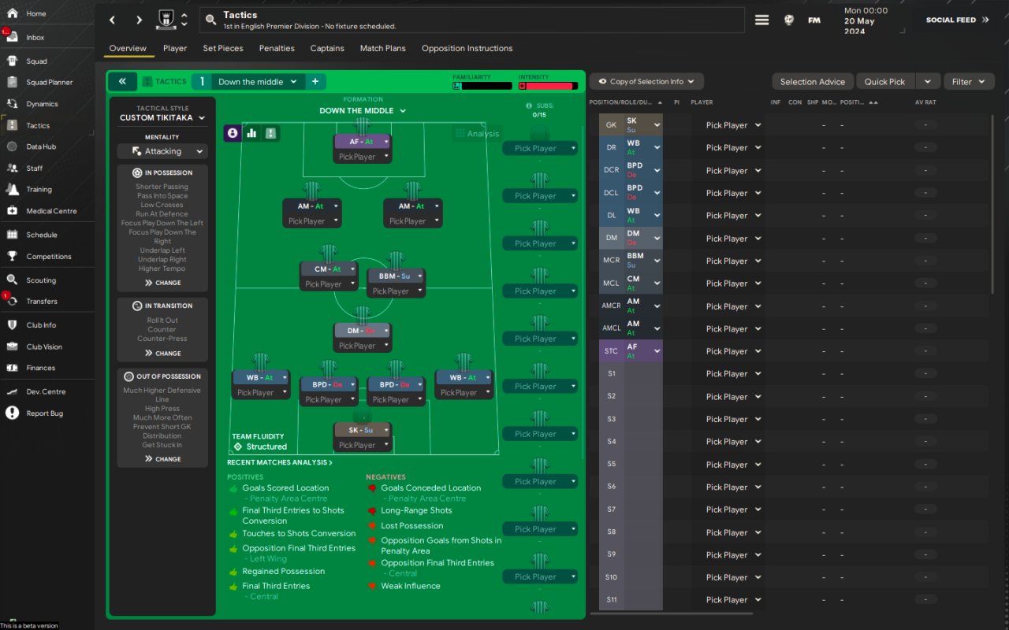The image size is (1009, 630).
Task: Click Change under Out of Possession
Action: (x=162, y=459)
